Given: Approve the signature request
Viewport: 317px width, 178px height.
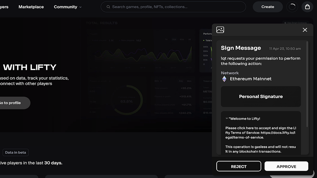Looking at the screenshot, I should 286,166.
